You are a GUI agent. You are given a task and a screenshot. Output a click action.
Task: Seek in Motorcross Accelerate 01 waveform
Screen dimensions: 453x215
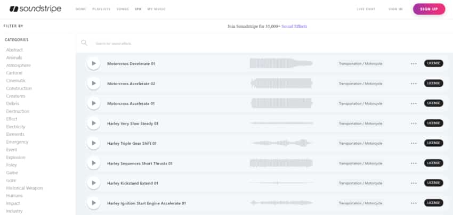point(281,103)
